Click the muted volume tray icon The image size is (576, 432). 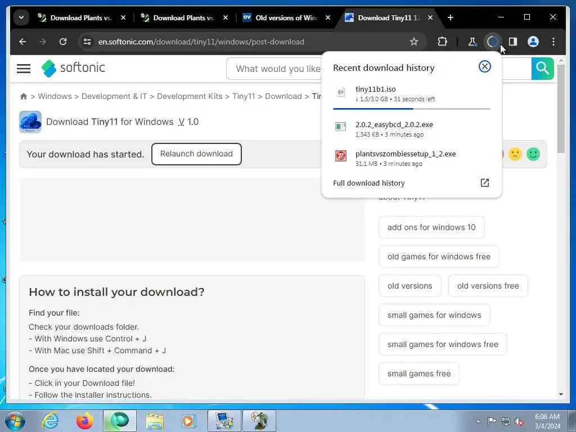click(x=519, y=421)
